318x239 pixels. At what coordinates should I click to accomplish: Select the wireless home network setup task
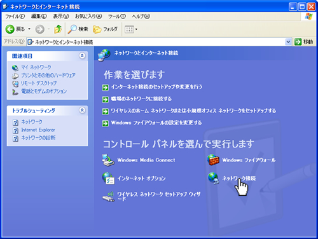[x=193, y=111]
